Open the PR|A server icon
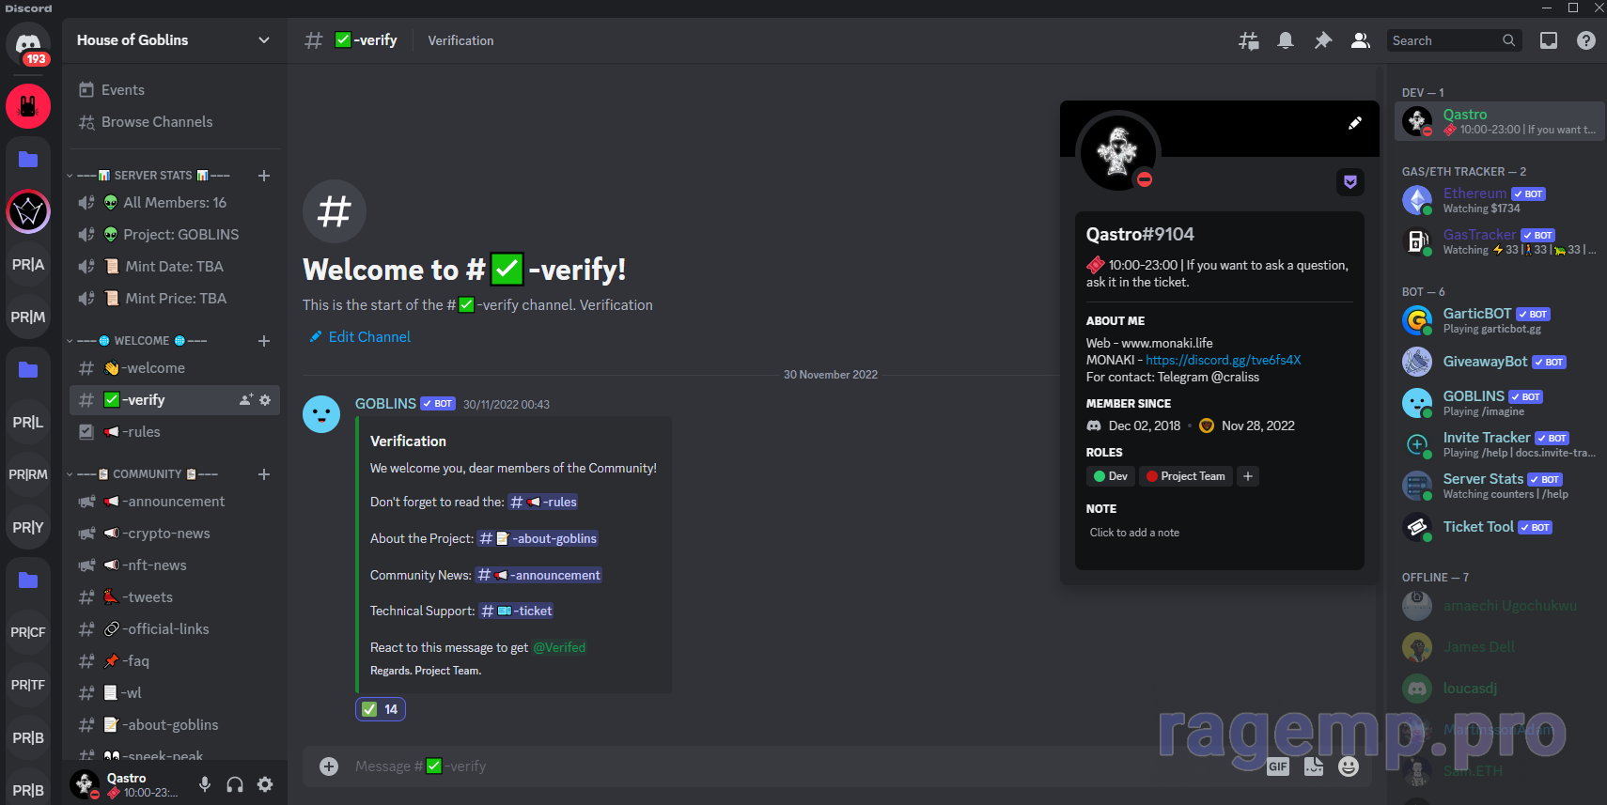 (28, 265)
